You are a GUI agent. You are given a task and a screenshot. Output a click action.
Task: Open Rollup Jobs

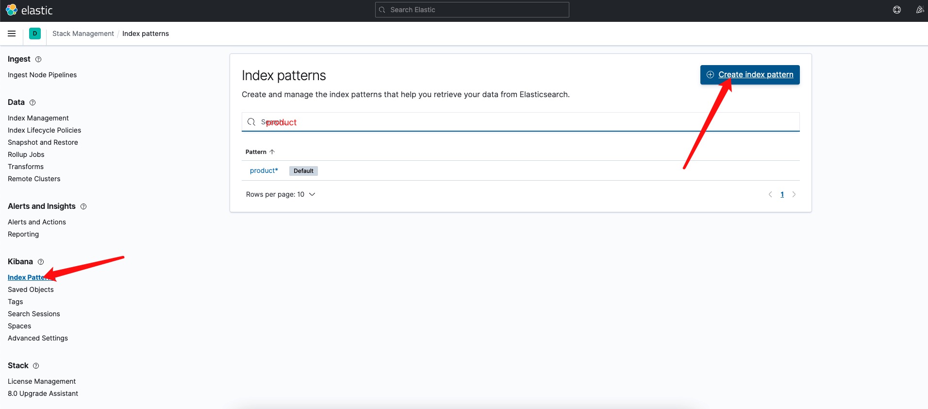pos(26,154)
